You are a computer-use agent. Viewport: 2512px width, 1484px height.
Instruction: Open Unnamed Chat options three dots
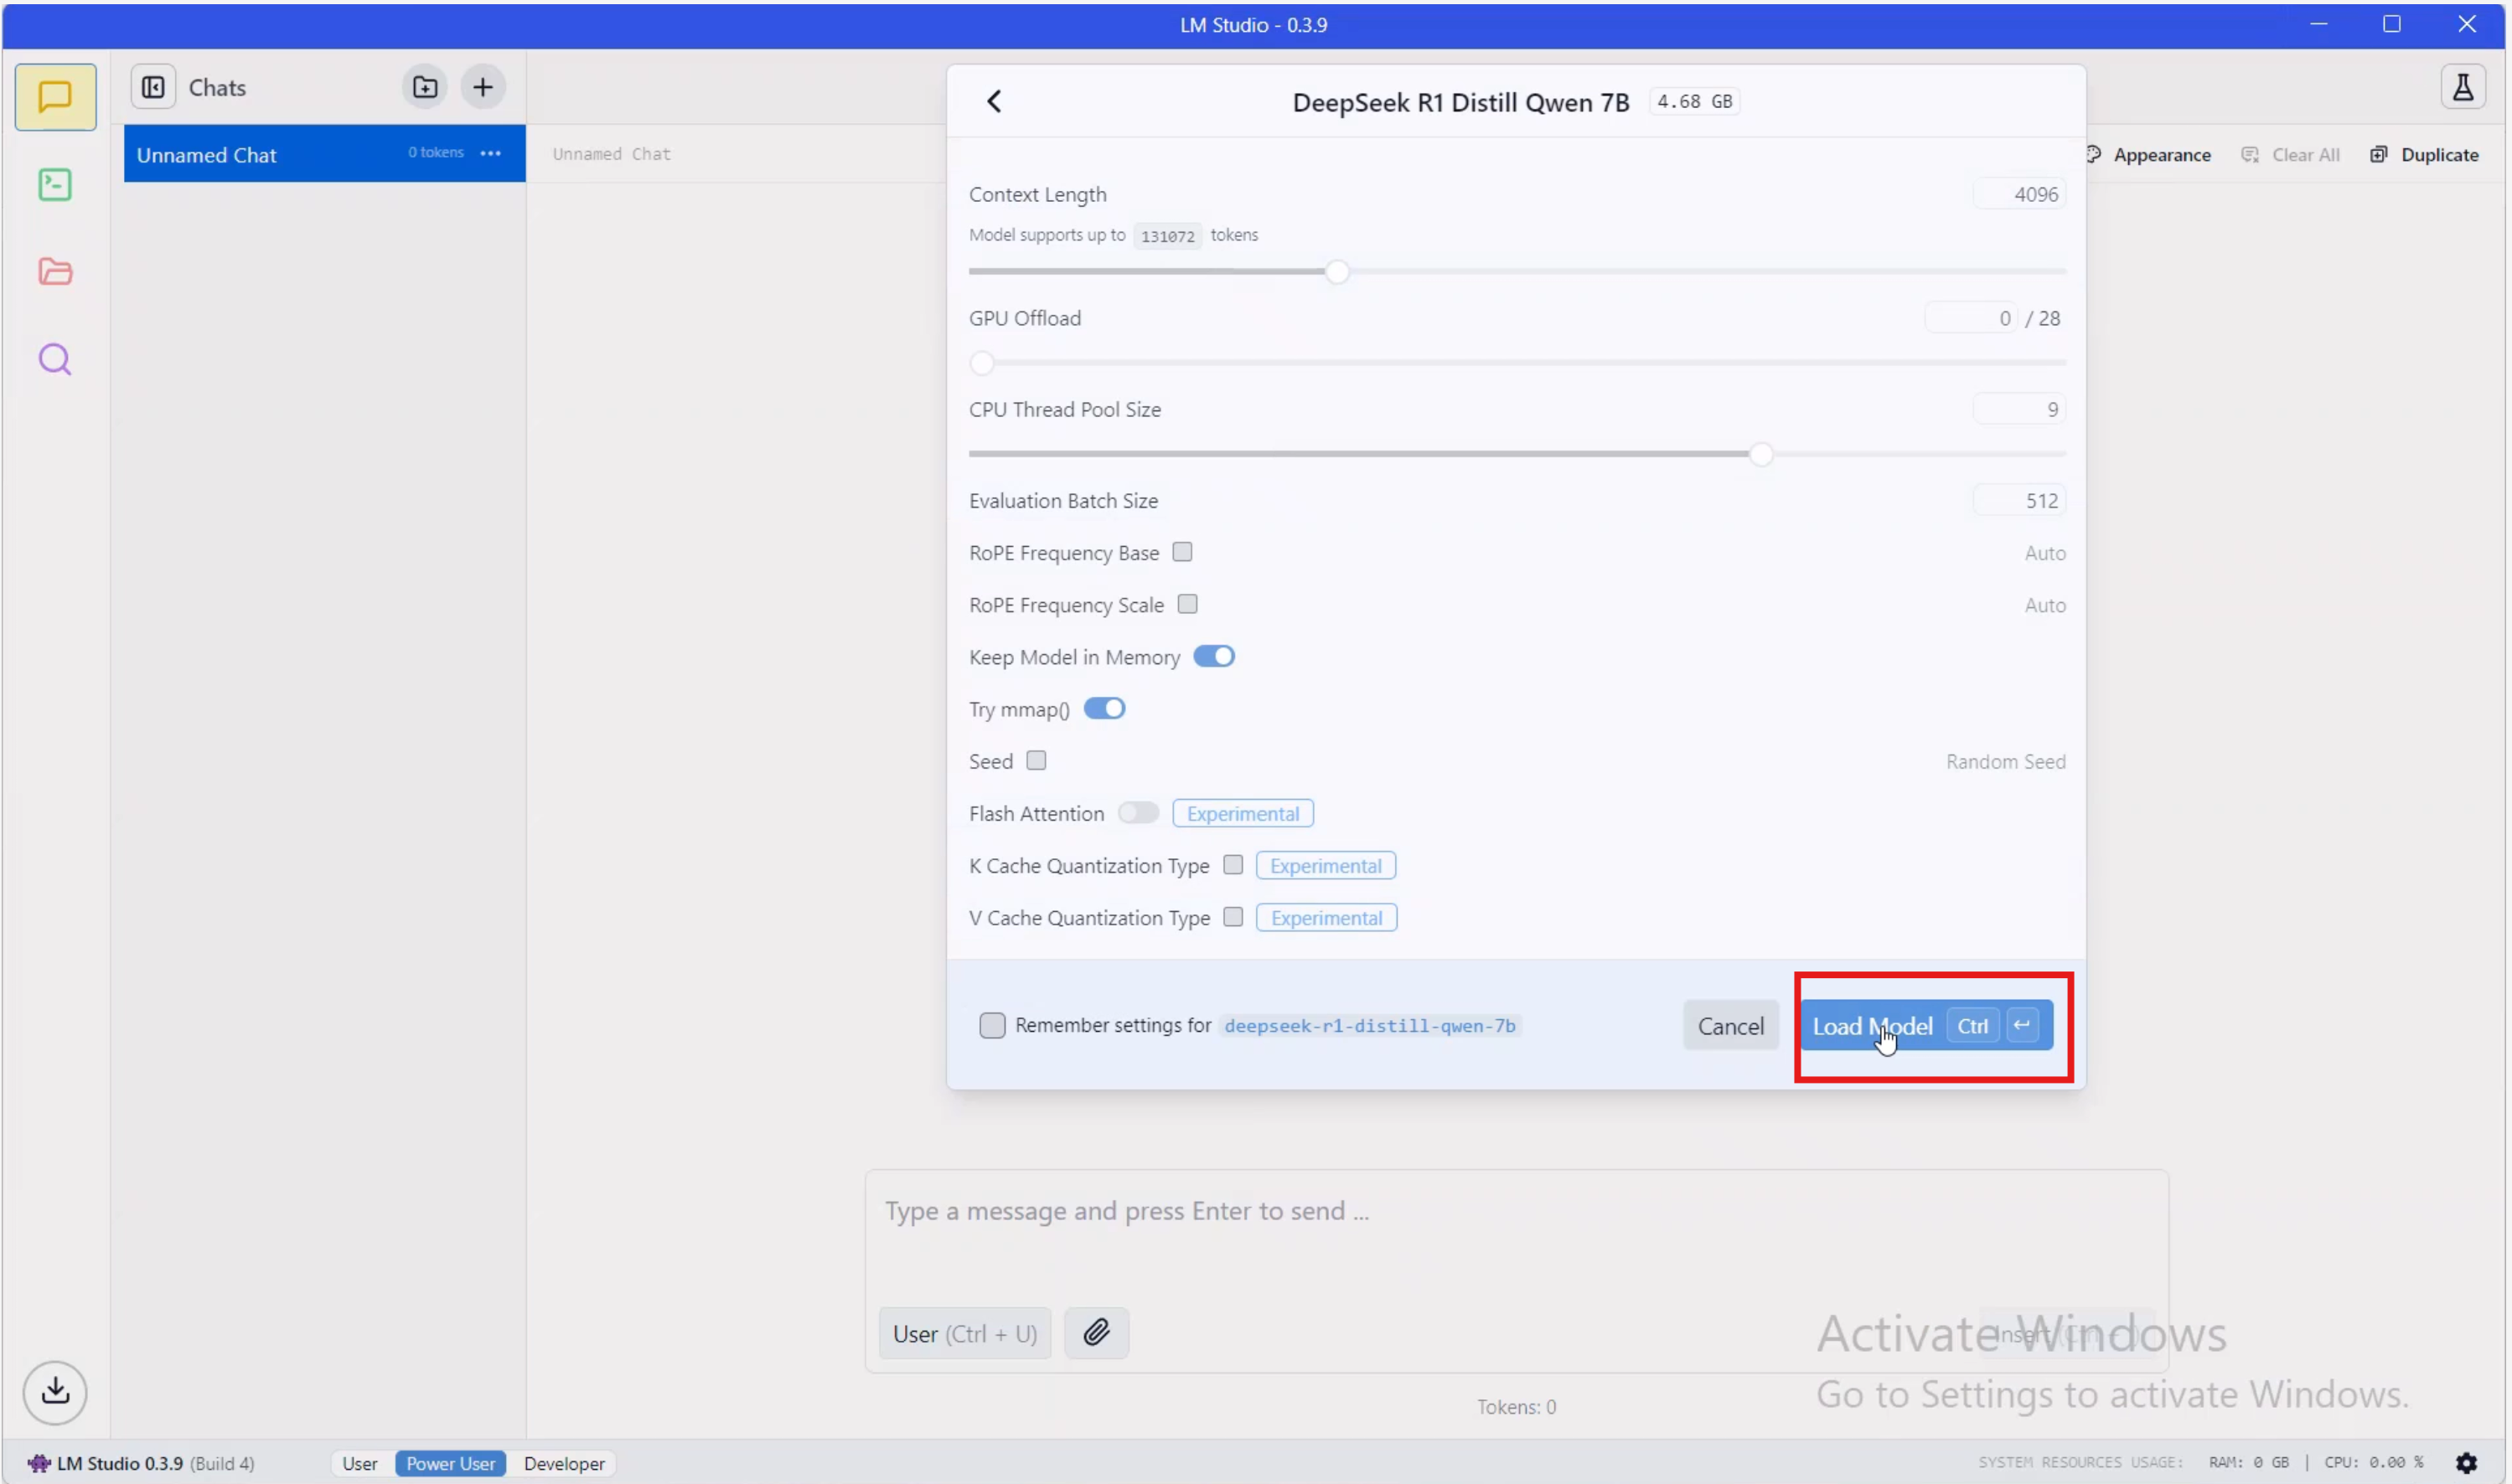[x=490, y=153]
